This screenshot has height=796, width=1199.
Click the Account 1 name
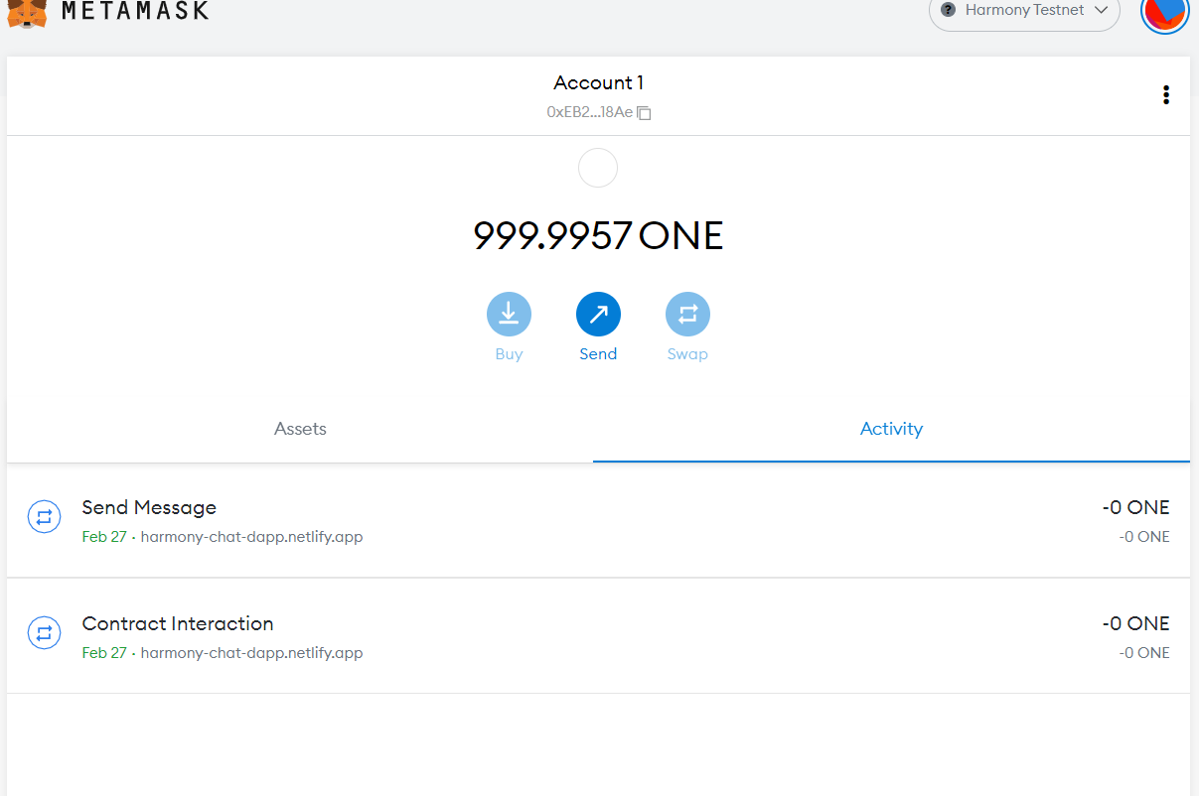pyautogui.click(x=598, y=82)
